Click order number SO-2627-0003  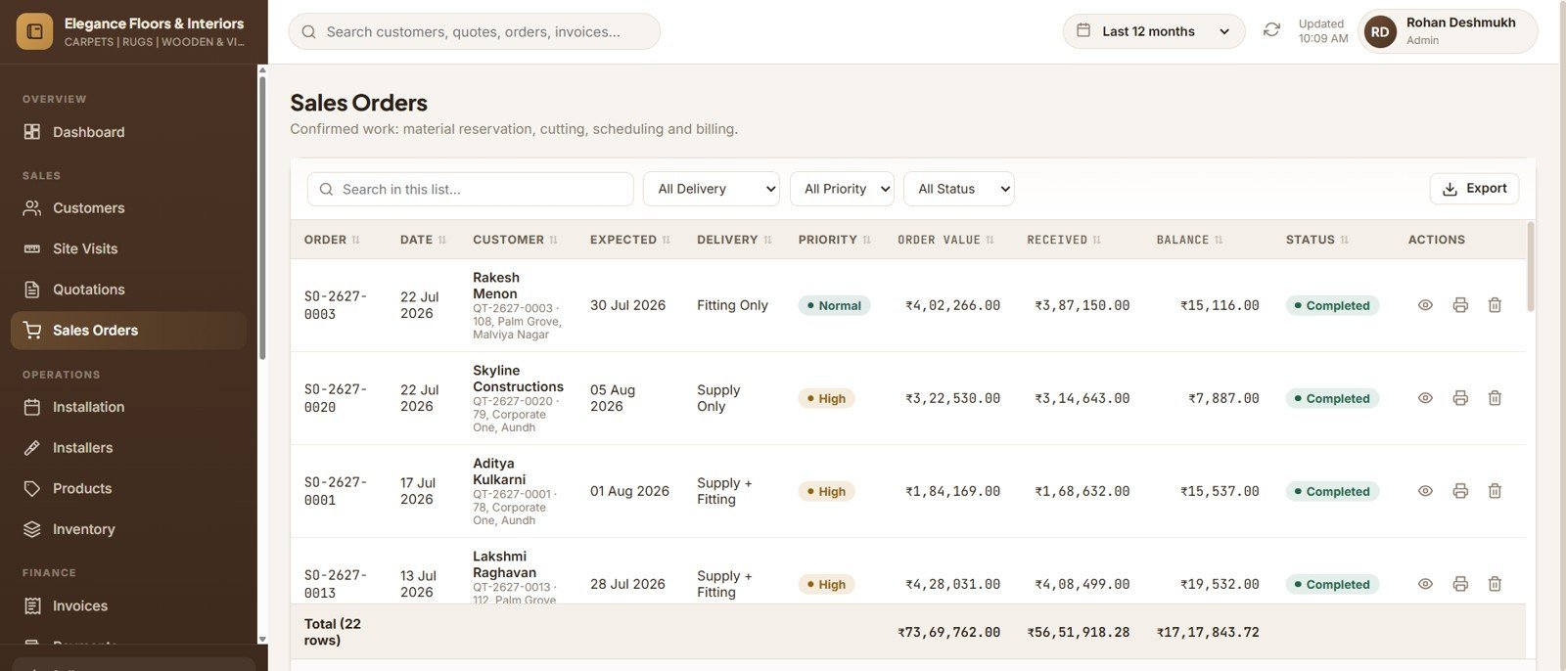point(336,305)
